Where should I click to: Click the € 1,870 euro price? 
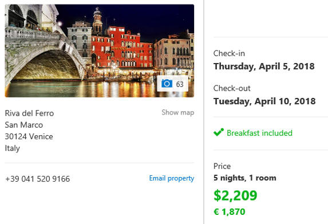click(230, 212)
